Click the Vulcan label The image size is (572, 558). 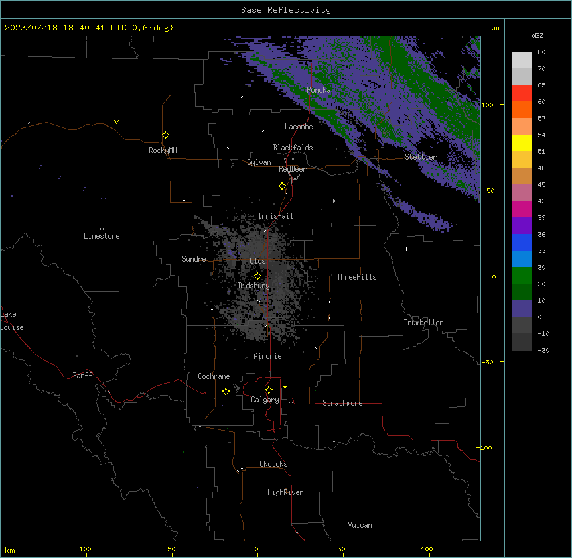click(x=360, y=525)
